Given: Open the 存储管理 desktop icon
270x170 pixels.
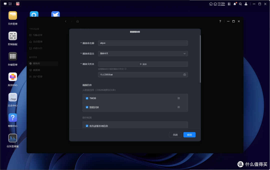Looking at the screenshot, I should pos(12,56).
